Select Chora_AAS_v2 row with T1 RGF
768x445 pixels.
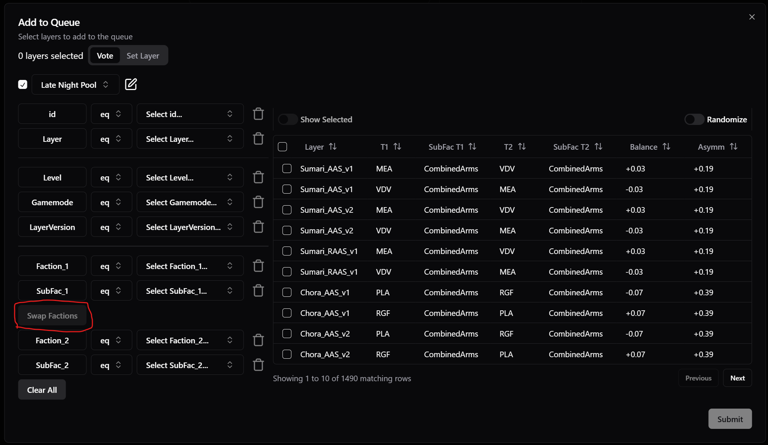tap(287, 354)
